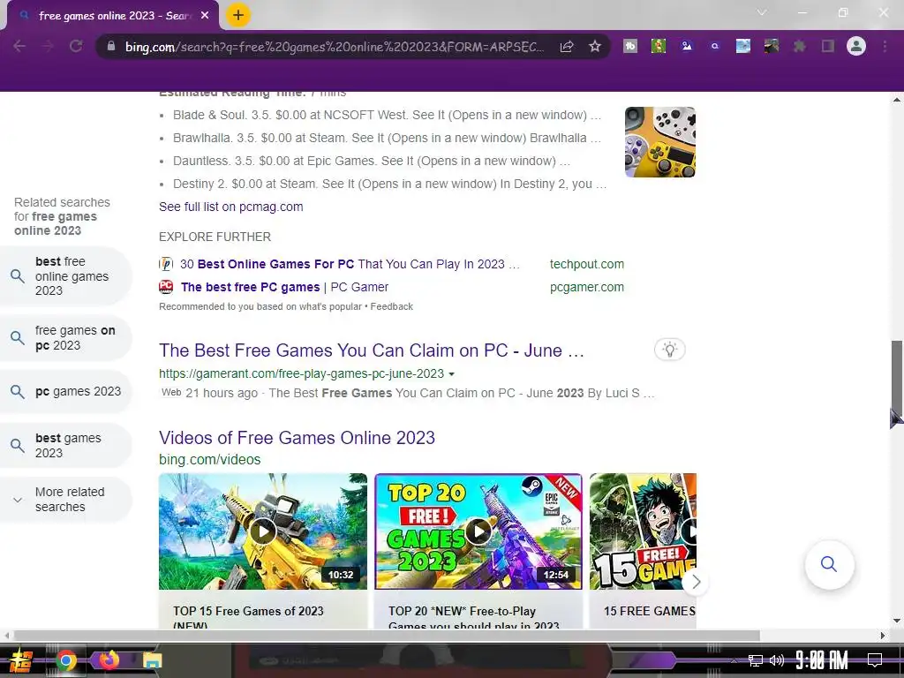Click the lock icon in address bar
The height and width of the screenshot is (678, 904).
[x=111, y=46]
